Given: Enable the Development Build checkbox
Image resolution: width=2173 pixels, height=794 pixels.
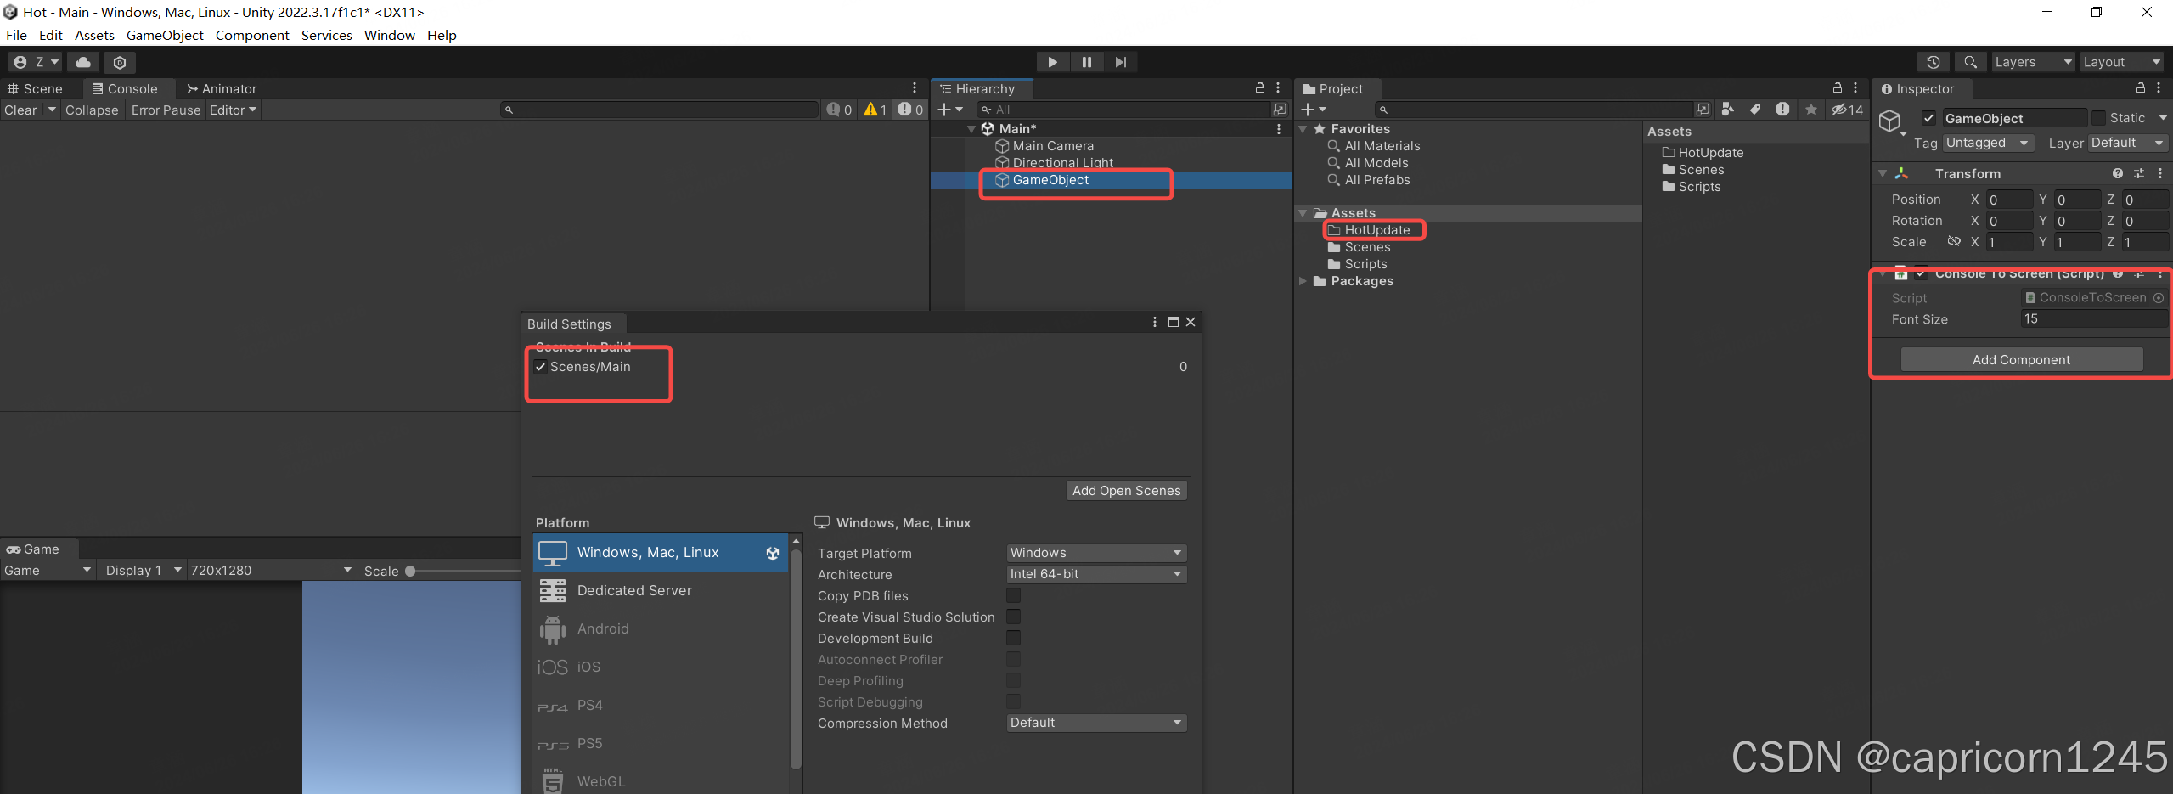Looking at the screenshot, I should 1013,638.
